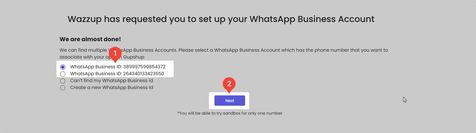Click the "Can't find my WhatsApp Business id" label
Screen dimensions: 476x133
(111, 81)
